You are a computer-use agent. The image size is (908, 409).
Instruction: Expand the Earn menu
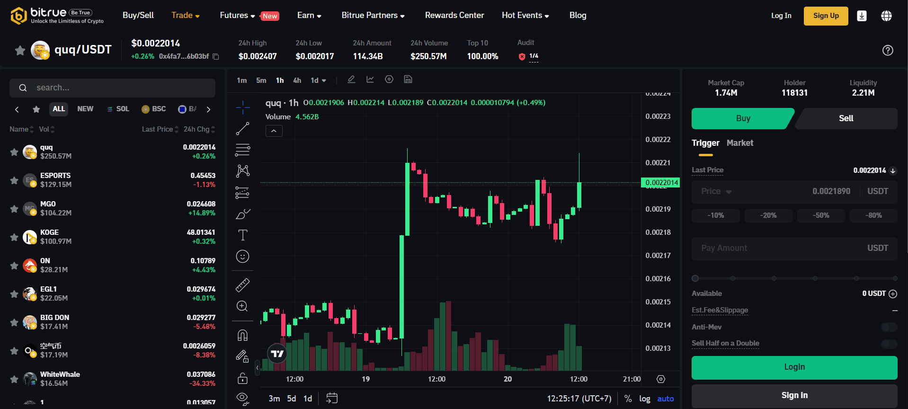coord(309,16)
